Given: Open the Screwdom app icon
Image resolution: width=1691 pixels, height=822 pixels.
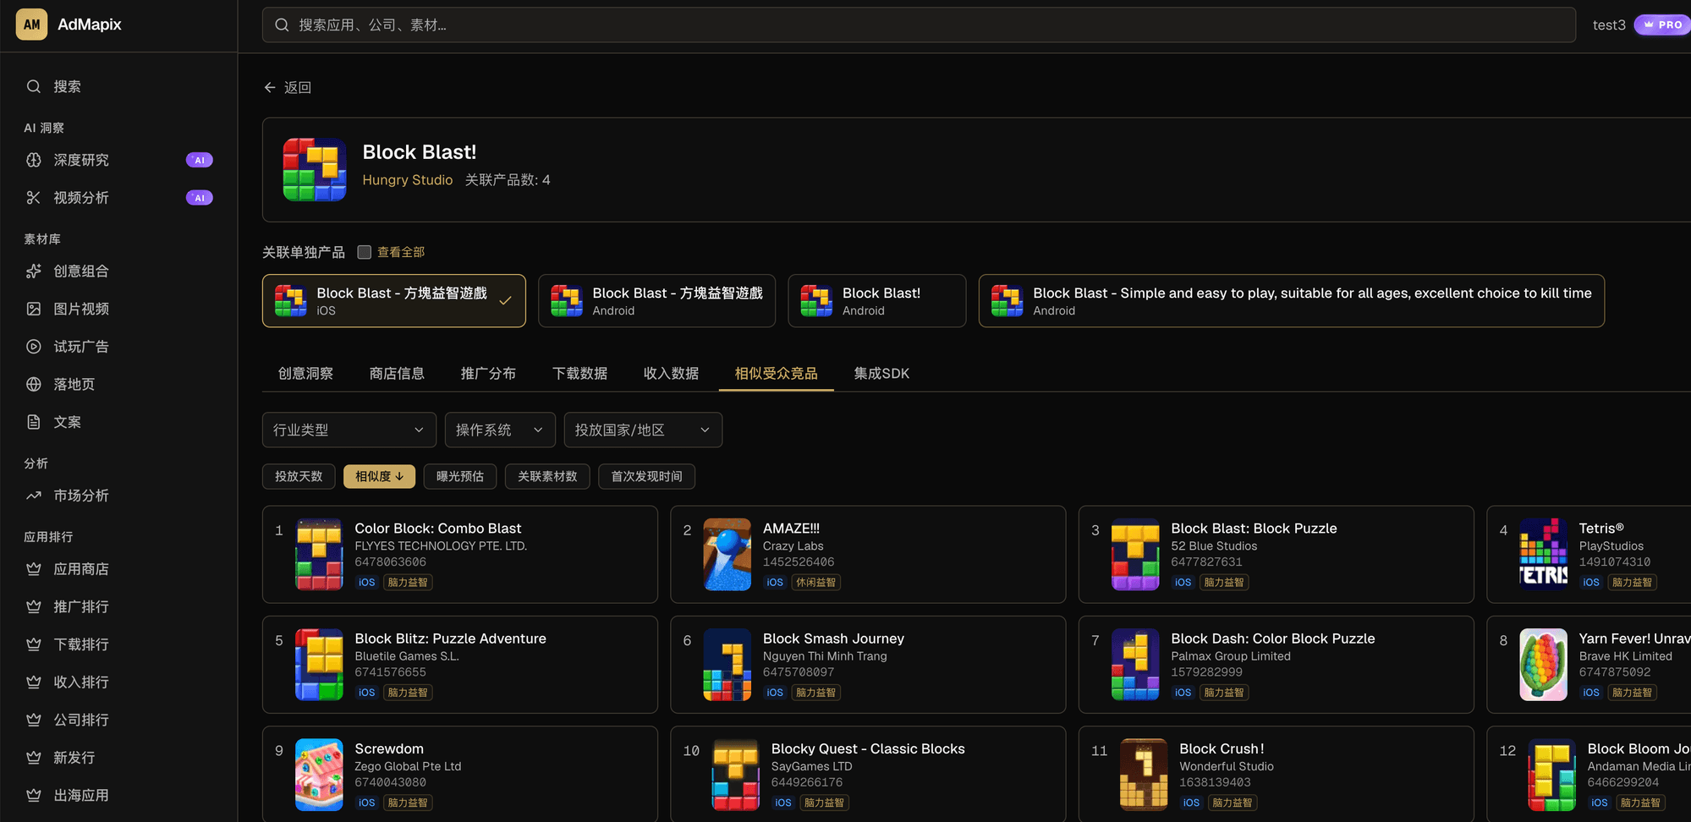Looking at the screenshot, I should [319, 775].
